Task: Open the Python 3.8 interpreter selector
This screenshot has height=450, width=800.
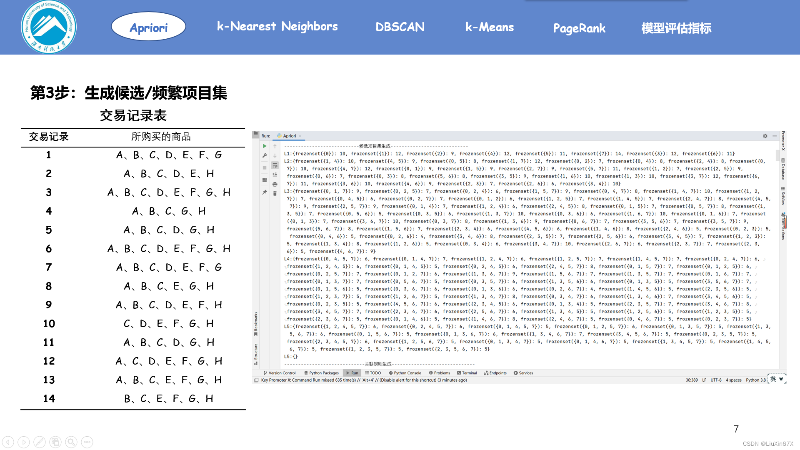Action: 755,380
